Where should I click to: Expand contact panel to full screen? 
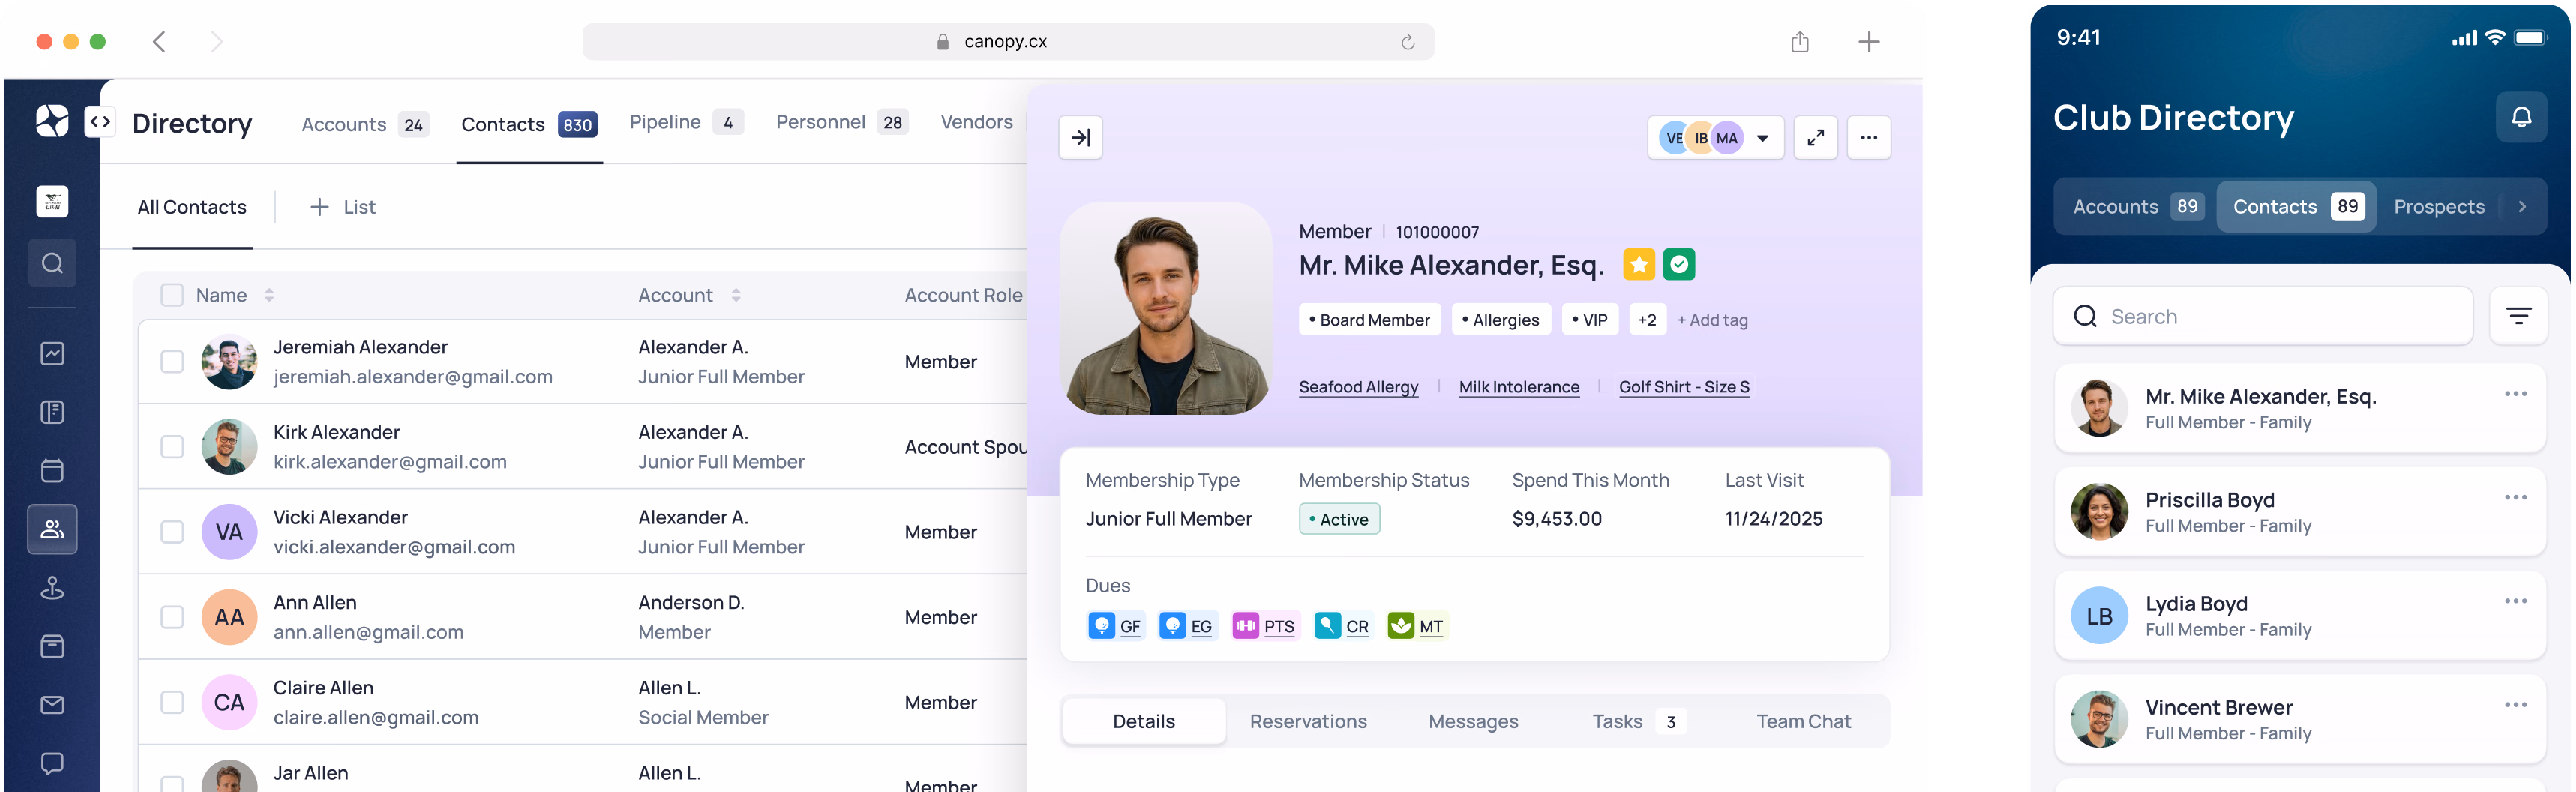click(1815, 138)
